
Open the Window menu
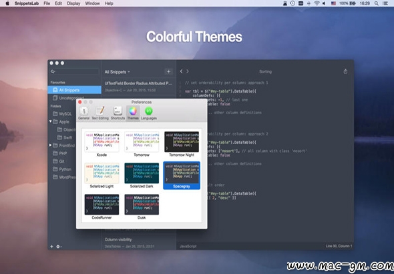click(x=92, y=3)
